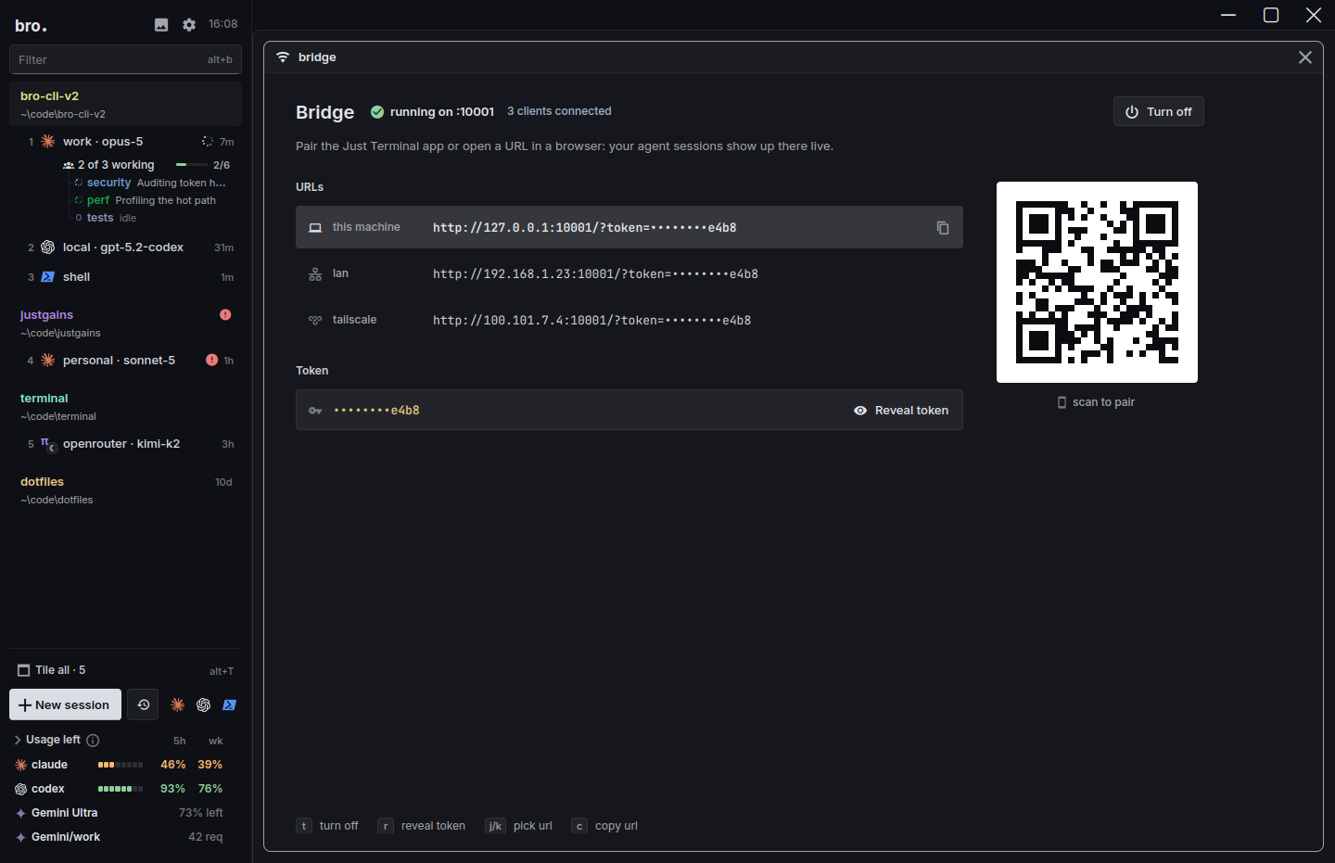Click the copy url shortcut hint
This screenshot has height=863, width=1335.
point(605,826)
